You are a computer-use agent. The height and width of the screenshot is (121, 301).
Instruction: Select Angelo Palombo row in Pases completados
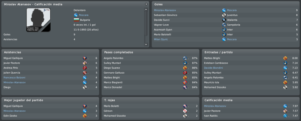(151, 58)
